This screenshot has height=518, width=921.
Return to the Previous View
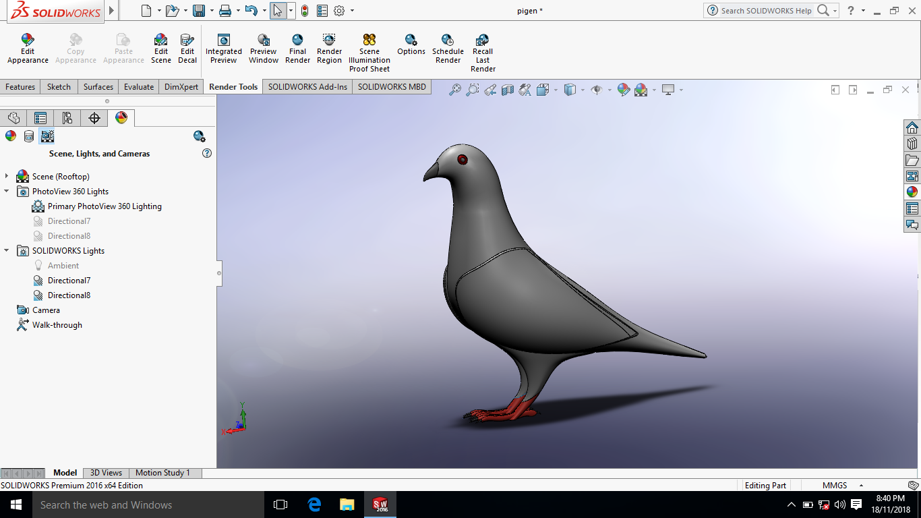click(x=490, y=90)
